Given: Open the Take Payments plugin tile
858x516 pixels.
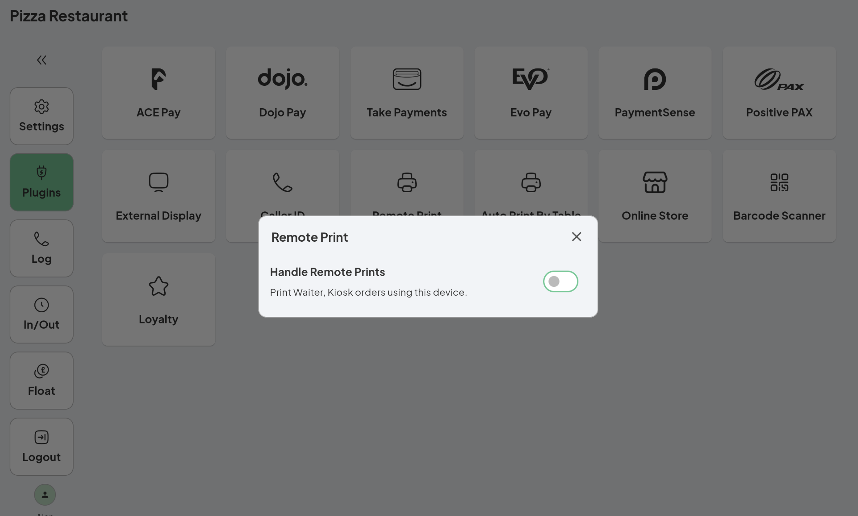Looking at the screenshot, I should [x=407, y=93].
